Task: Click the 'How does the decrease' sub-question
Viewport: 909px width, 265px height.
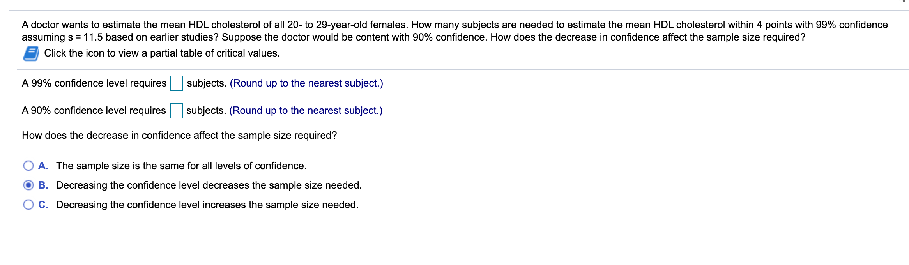Action: point(179,136)
